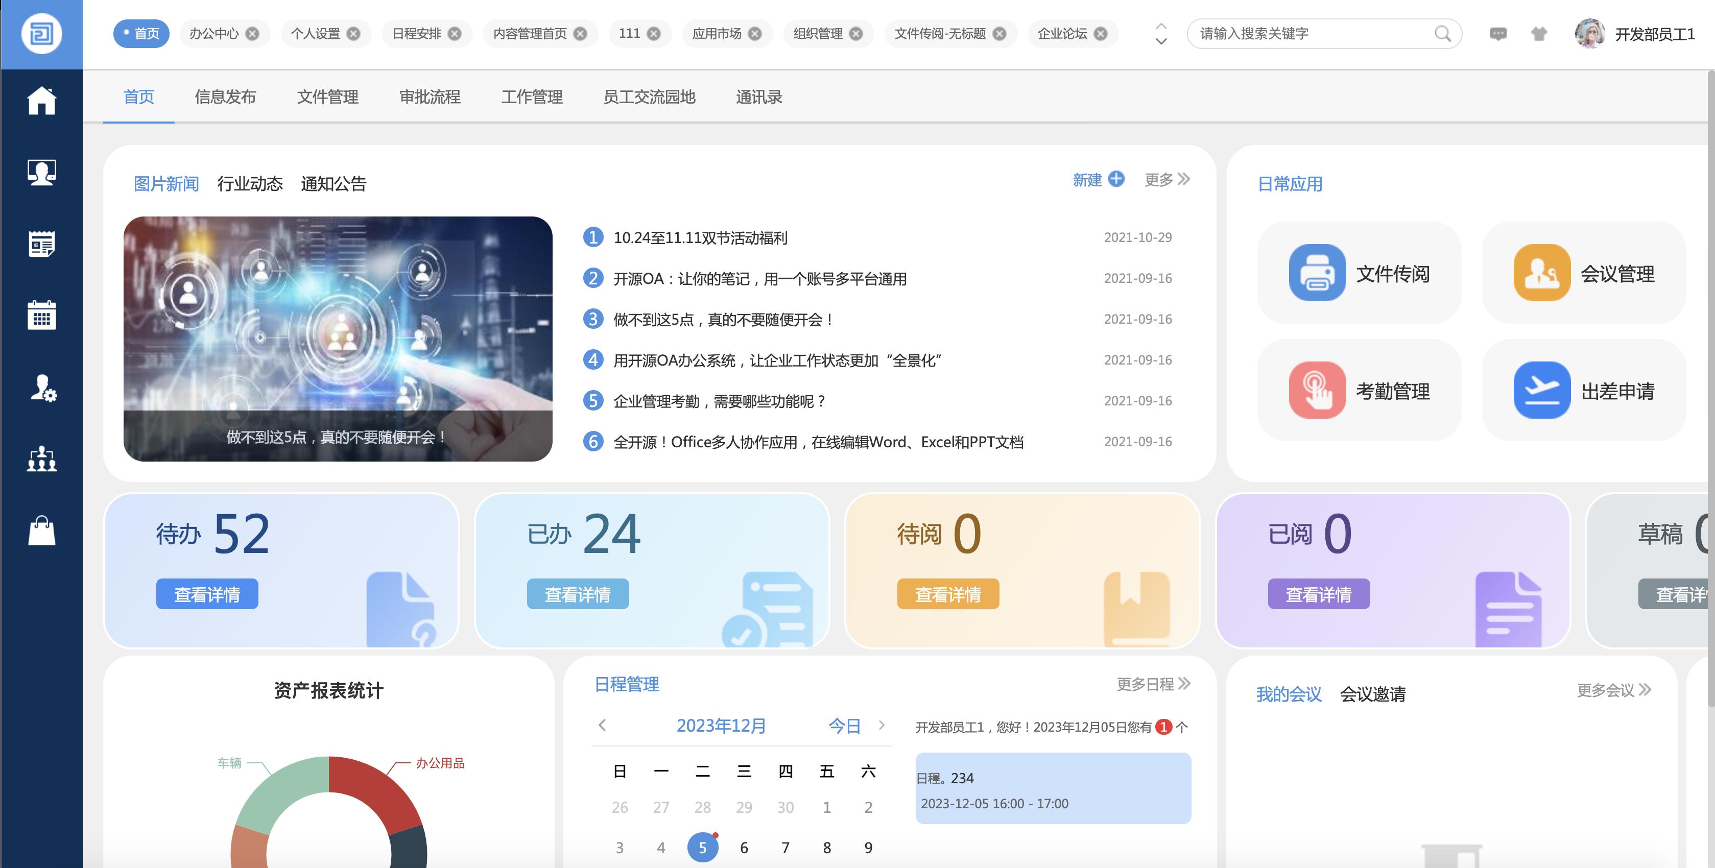The height and width of the screenshot is (868, 1715).
Task: Go to previous month in calendar
Action: pyautogui.click(x=603, y=725)
